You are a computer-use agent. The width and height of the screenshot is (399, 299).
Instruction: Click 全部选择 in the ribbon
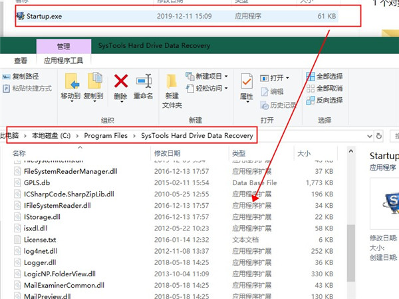[325, 76]
